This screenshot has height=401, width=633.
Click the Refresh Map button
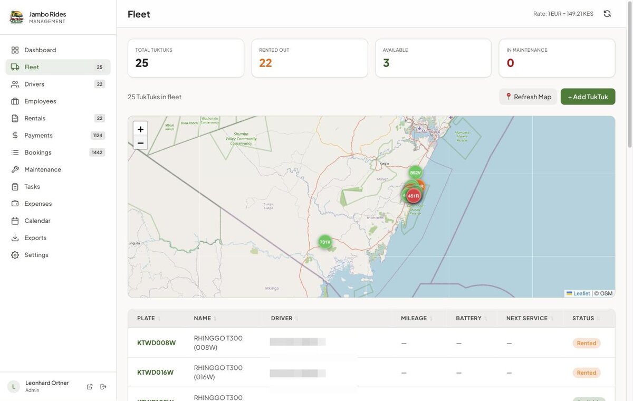(528, 97)
